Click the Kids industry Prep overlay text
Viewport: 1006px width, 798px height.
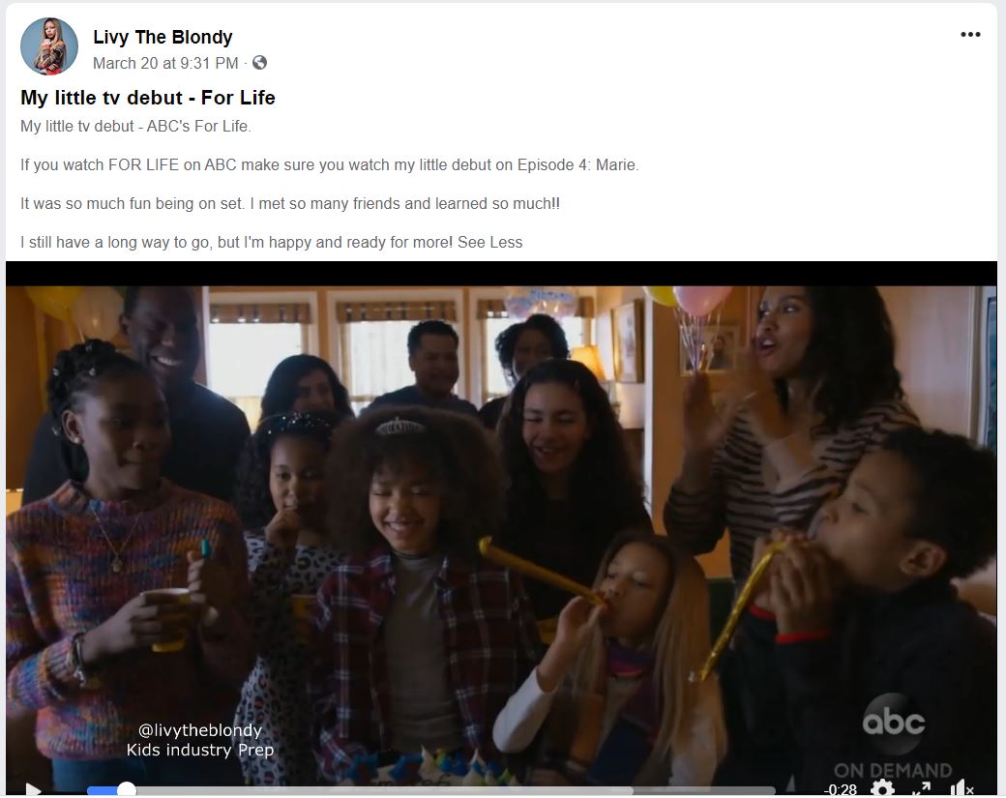tap(200, 750)
